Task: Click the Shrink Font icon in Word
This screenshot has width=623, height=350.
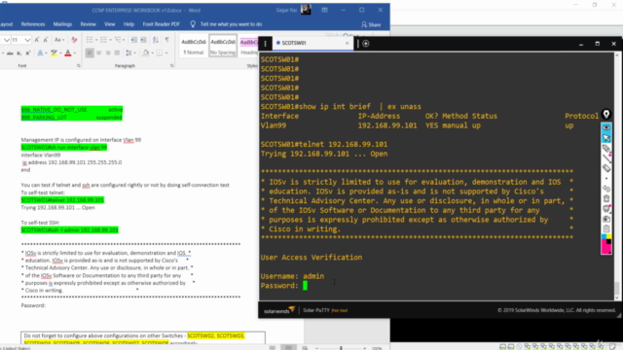Action: (46, 40)
